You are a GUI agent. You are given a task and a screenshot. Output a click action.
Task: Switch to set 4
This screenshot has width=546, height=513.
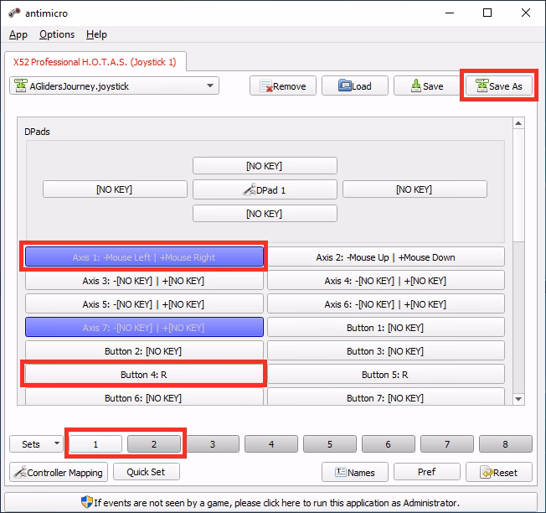coord(271,443)
